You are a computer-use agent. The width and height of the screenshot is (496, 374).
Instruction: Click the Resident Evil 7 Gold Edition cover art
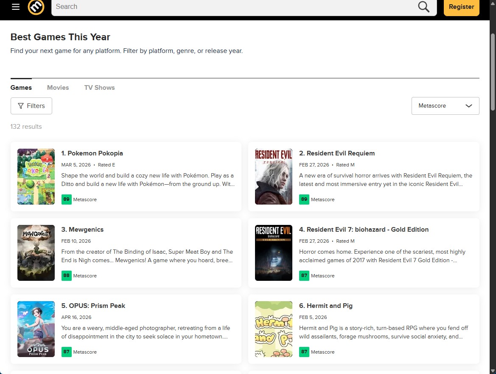[274, 253]
